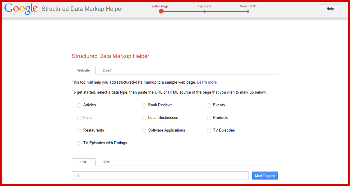Click the Enter Page step marker
Image resolution: width=350 pixels, height=186 pixels.
tap(161, 11)
